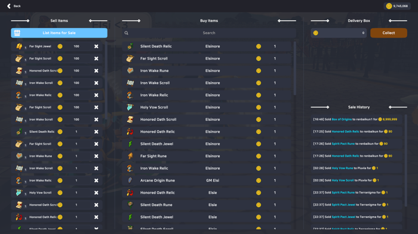Remove Holy Vow Scroll listing
This screenshot has width=418, height=234.
(x=96, y=192)
